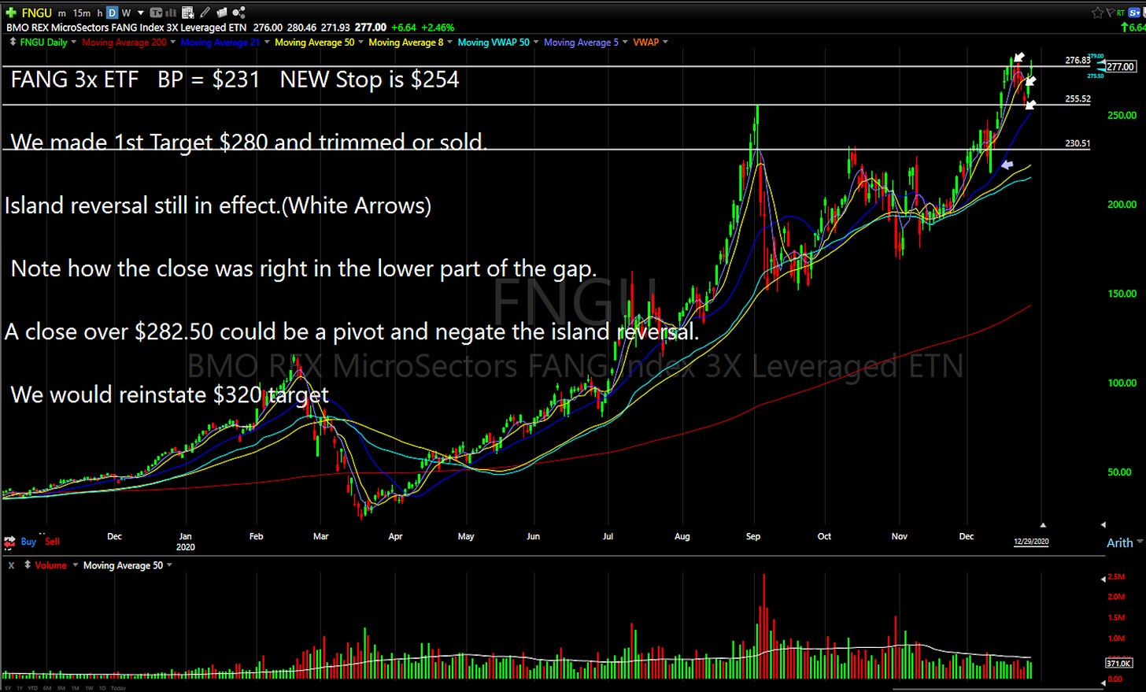Expand the Volume pane Moving Average 50 dropdown
The height and width of the screenshot is (692, 1146).
click(169, 565)
